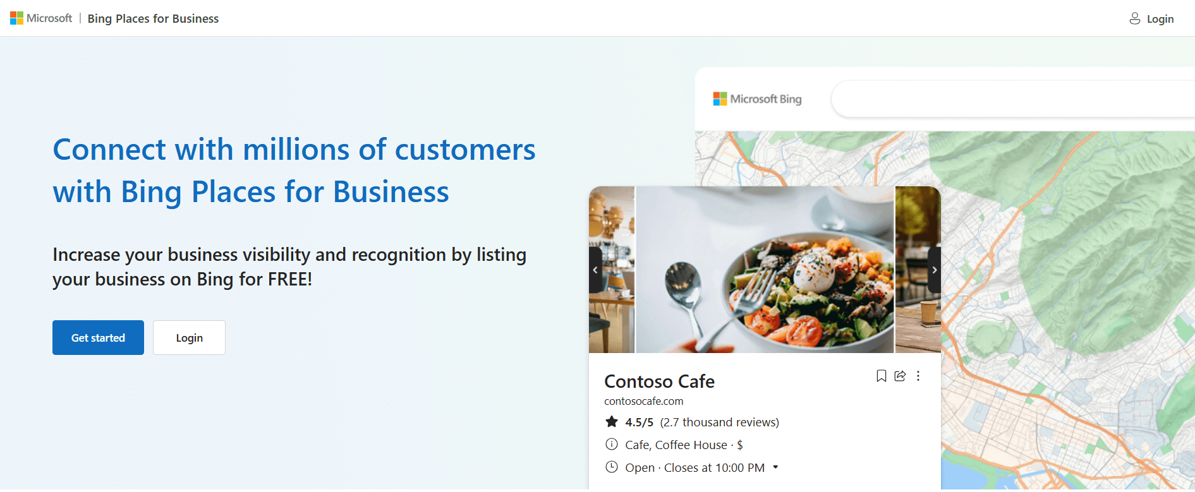
Task: Click the clock icon next to opening hours
Action: 611,467
